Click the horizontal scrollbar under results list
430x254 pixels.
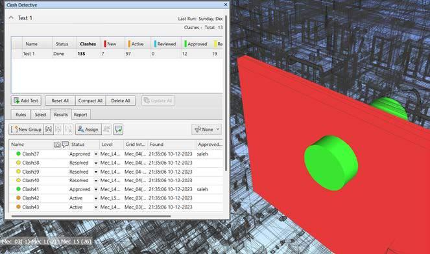click(91, 216)
